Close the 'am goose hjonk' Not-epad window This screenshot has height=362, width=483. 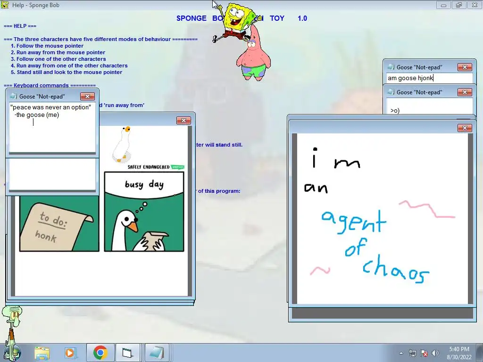coord(465,67)
